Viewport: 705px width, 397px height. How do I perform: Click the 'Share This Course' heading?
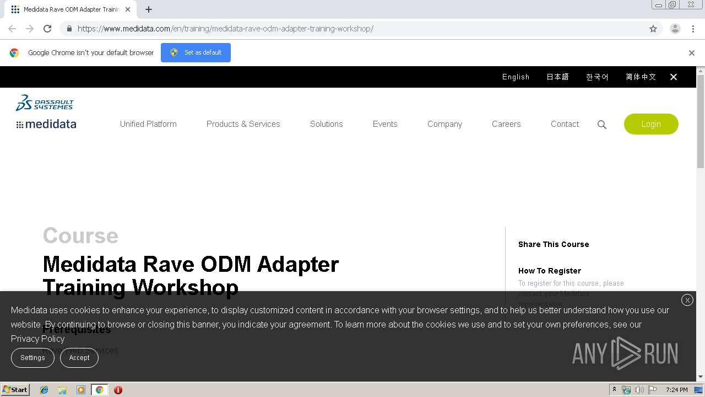[x=554, y=244]
